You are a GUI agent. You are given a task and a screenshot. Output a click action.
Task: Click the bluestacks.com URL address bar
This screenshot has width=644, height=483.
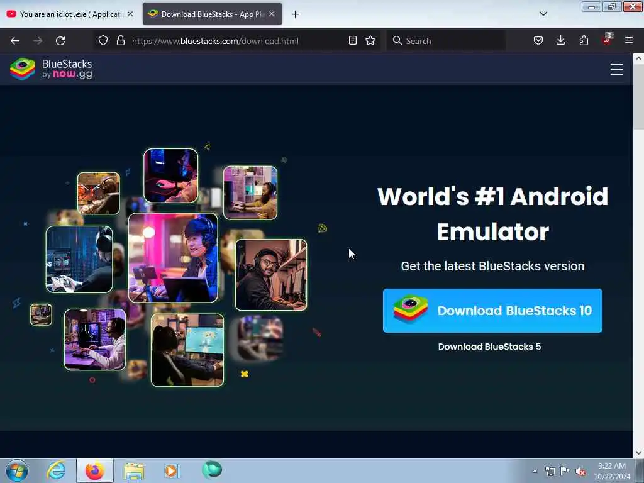click(238, 41)
